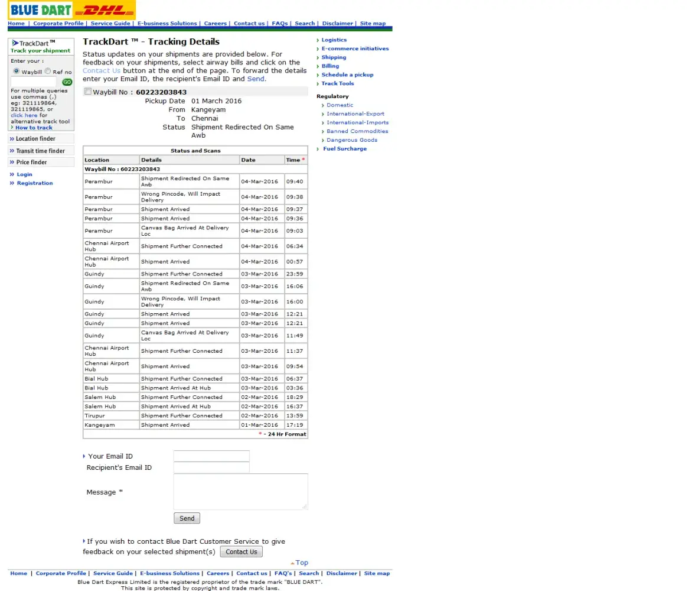
Task: Open Contact us in top navigation
Action: click(x=249, y=24)
